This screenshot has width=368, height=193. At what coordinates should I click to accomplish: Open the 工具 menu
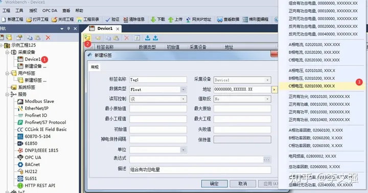pyautogui.click(x=19, y=11)
